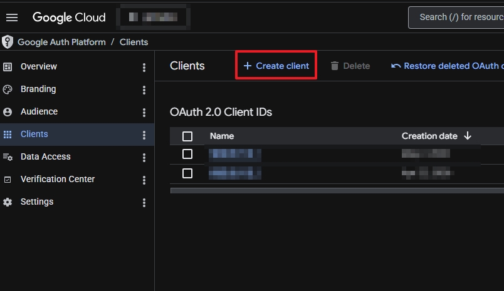Check the first client row checkbox
Screen dimensions: 504x291
click(x=187, y=154)
